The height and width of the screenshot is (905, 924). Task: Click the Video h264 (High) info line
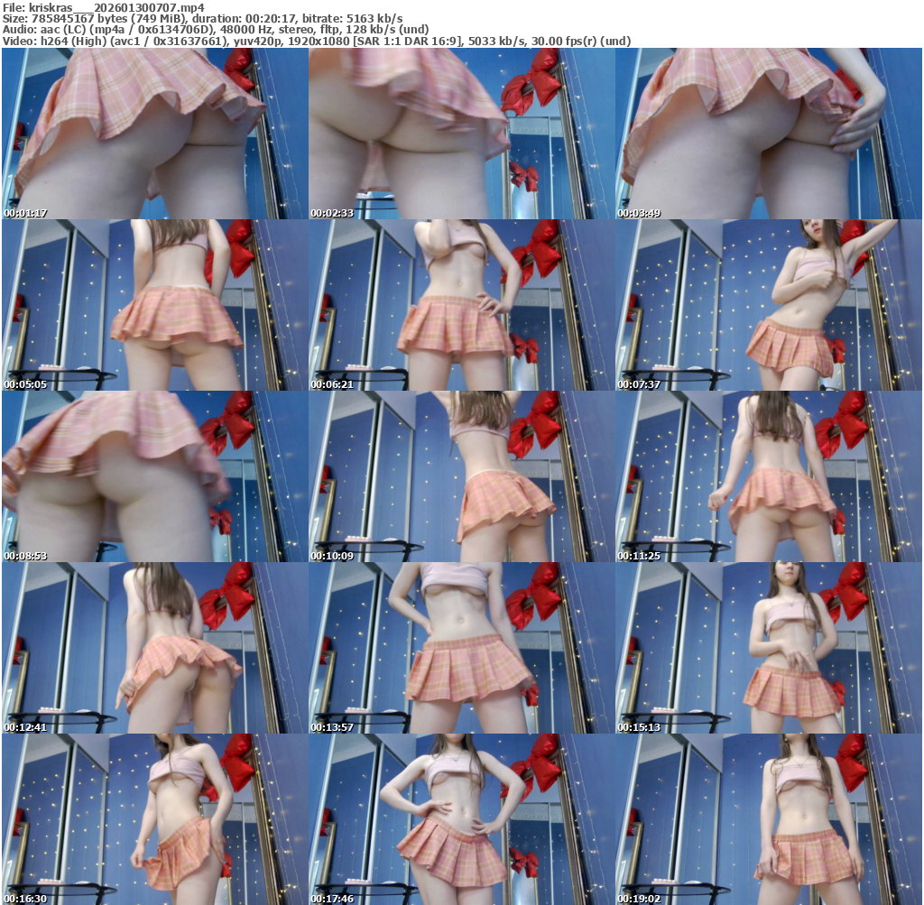[317, 42]
